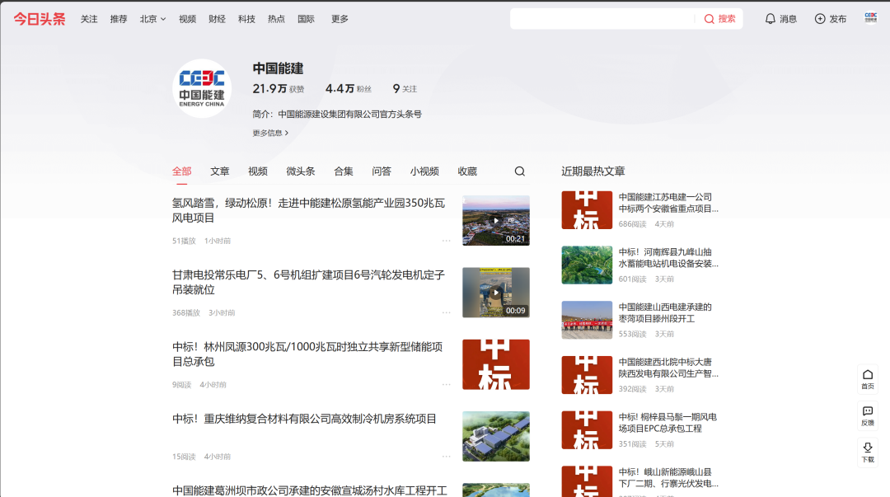Open hot article 西北院中标大唐
890x497 pixels.
(x=668, y=368)
